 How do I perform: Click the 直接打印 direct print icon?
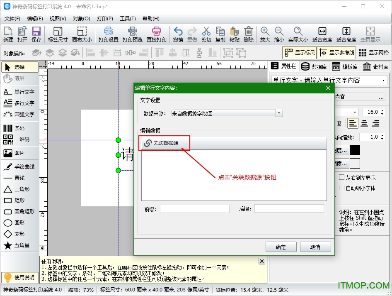coord(157,34)
